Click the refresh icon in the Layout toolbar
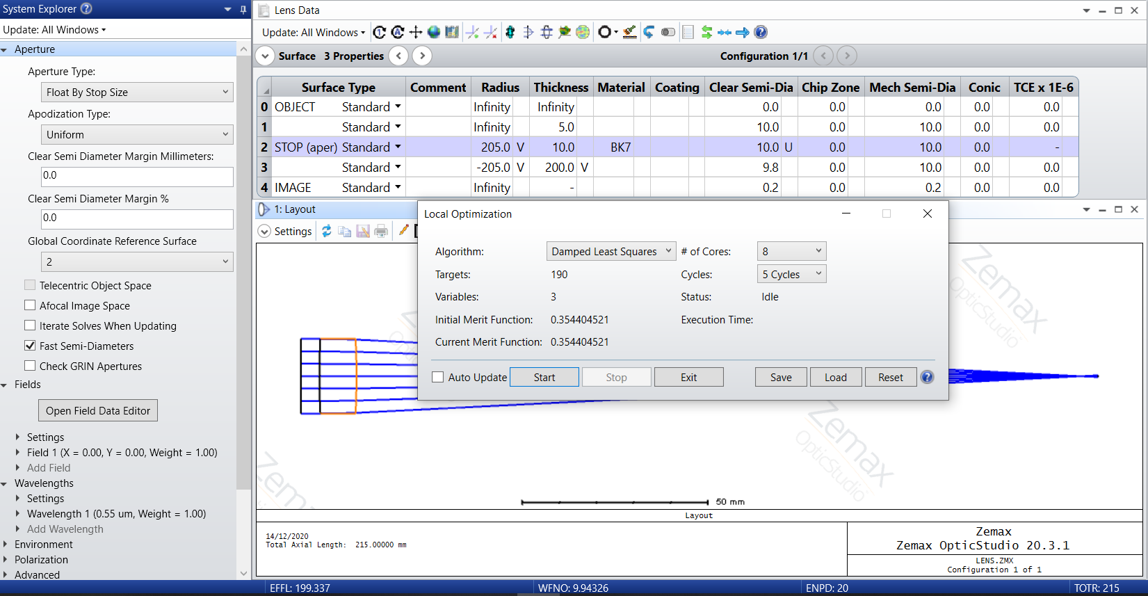 click(327, 232)
